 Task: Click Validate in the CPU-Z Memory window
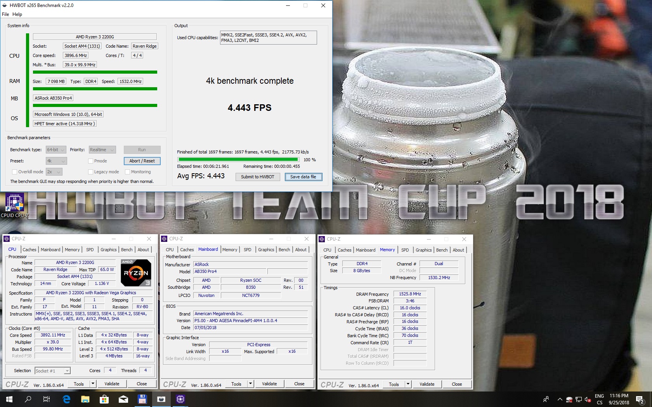click(427, 384)
